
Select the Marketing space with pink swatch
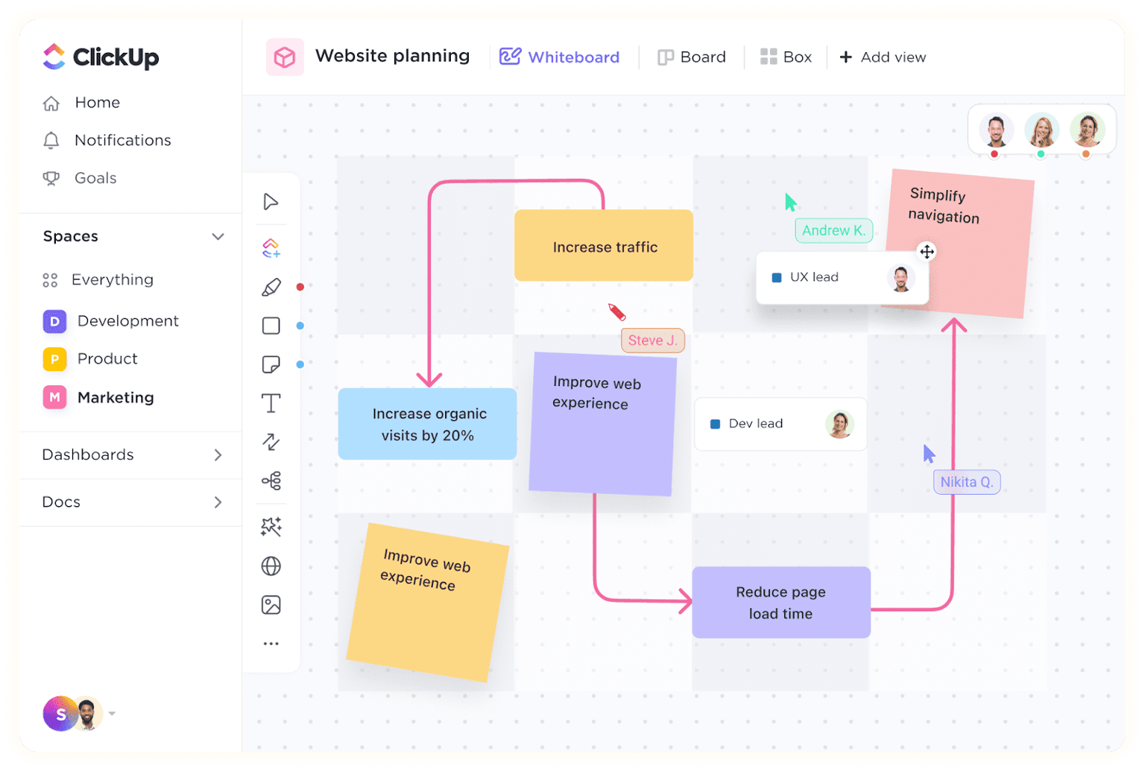[116, 397]
